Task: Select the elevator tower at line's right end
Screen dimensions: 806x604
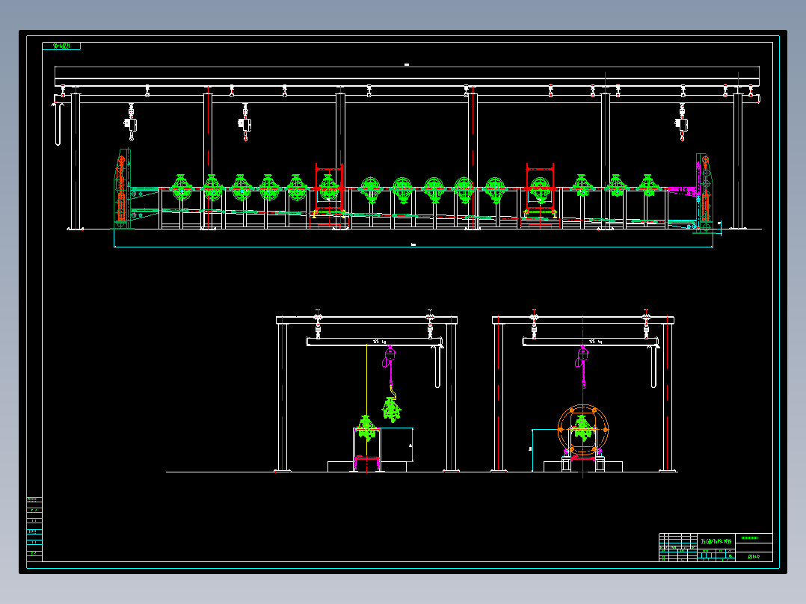Action: click(x=704, y=193)
